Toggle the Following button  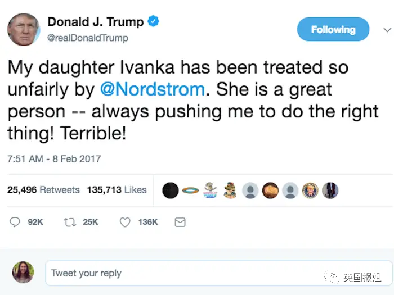click(333, 29)
